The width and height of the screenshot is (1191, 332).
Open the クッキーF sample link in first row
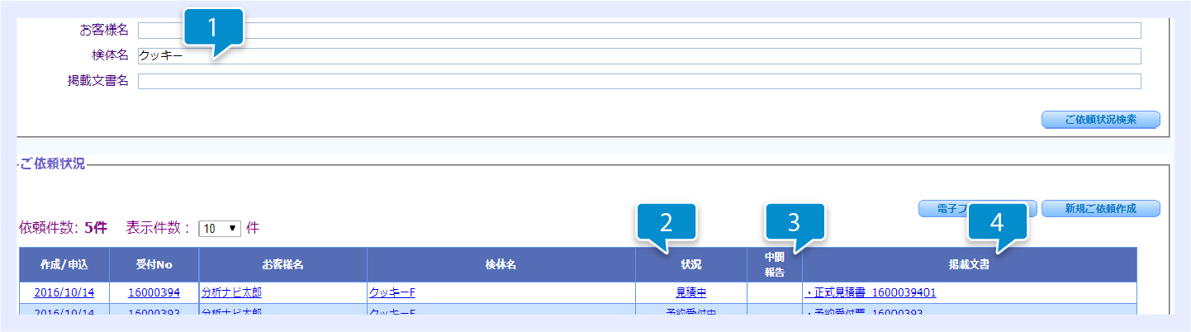pyautogui.click(x=391, y=292)
